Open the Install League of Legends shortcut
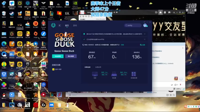Viewport: 200px width, 112px height. click(51, 15)
